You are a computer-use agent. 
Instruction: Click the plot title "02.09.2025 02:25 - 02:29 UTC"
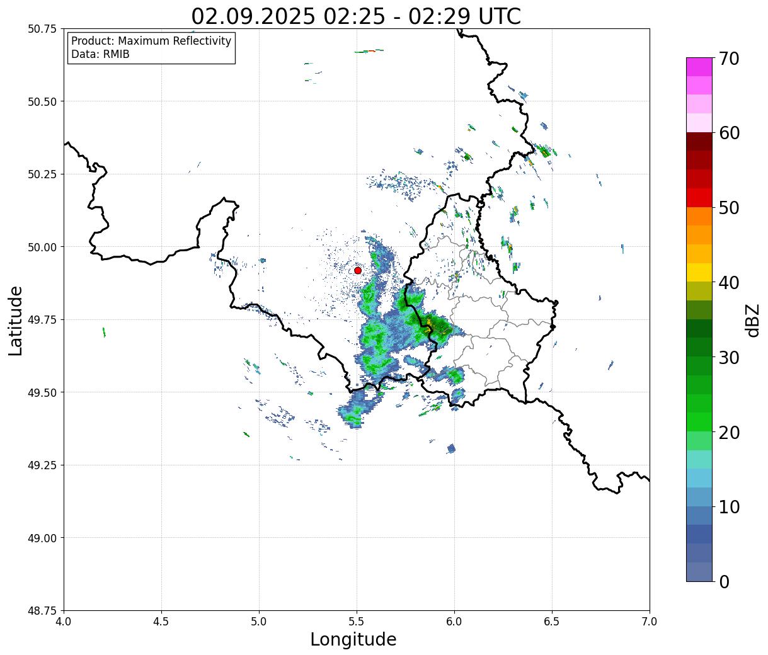[x=357, y=16]
